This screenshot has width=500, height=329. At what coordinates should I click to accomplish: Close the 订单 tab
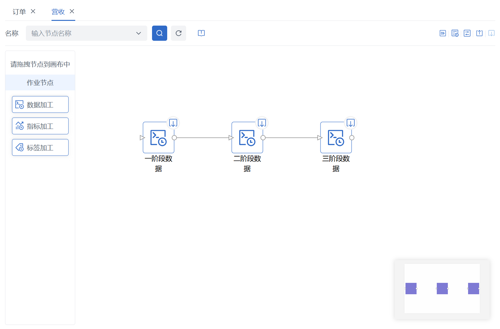(33, 11)
